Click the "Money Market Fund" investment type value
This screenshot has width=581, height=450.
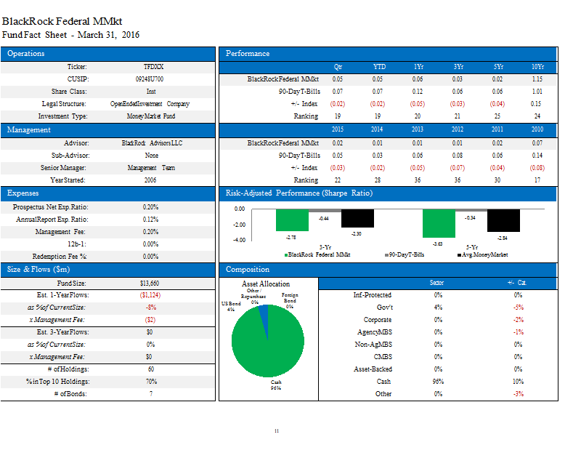pos(151,116)
